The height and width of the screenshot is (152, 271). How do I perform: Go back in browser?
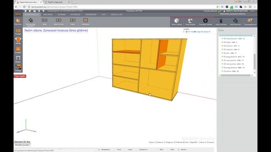16,7
